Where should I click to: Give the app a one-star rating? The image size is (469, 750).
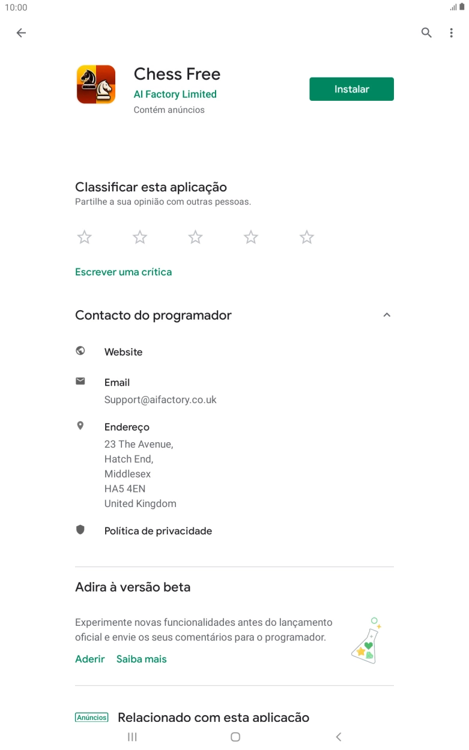pos(84,236)
